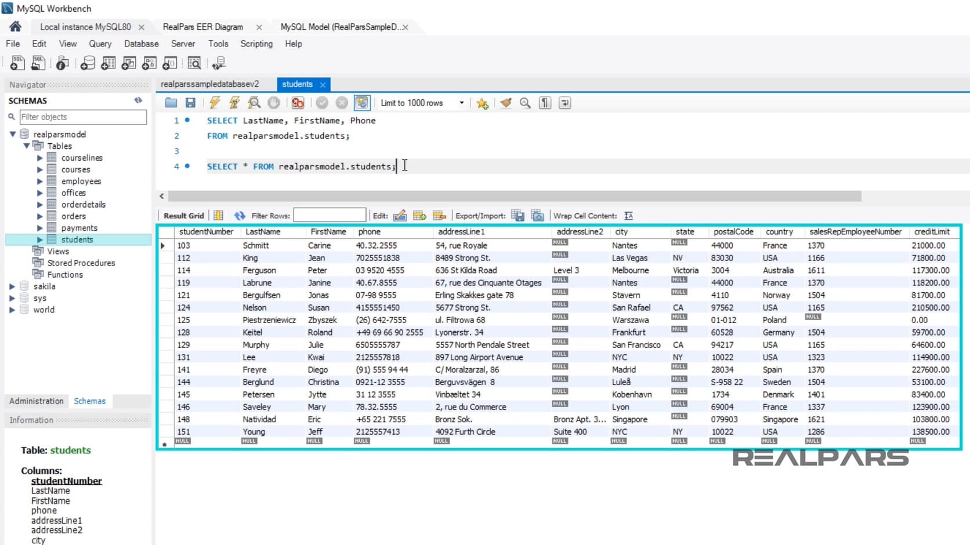Screen dimensions: 970x545
Task: Click the Result Grid button
Action: pos(183,215)
